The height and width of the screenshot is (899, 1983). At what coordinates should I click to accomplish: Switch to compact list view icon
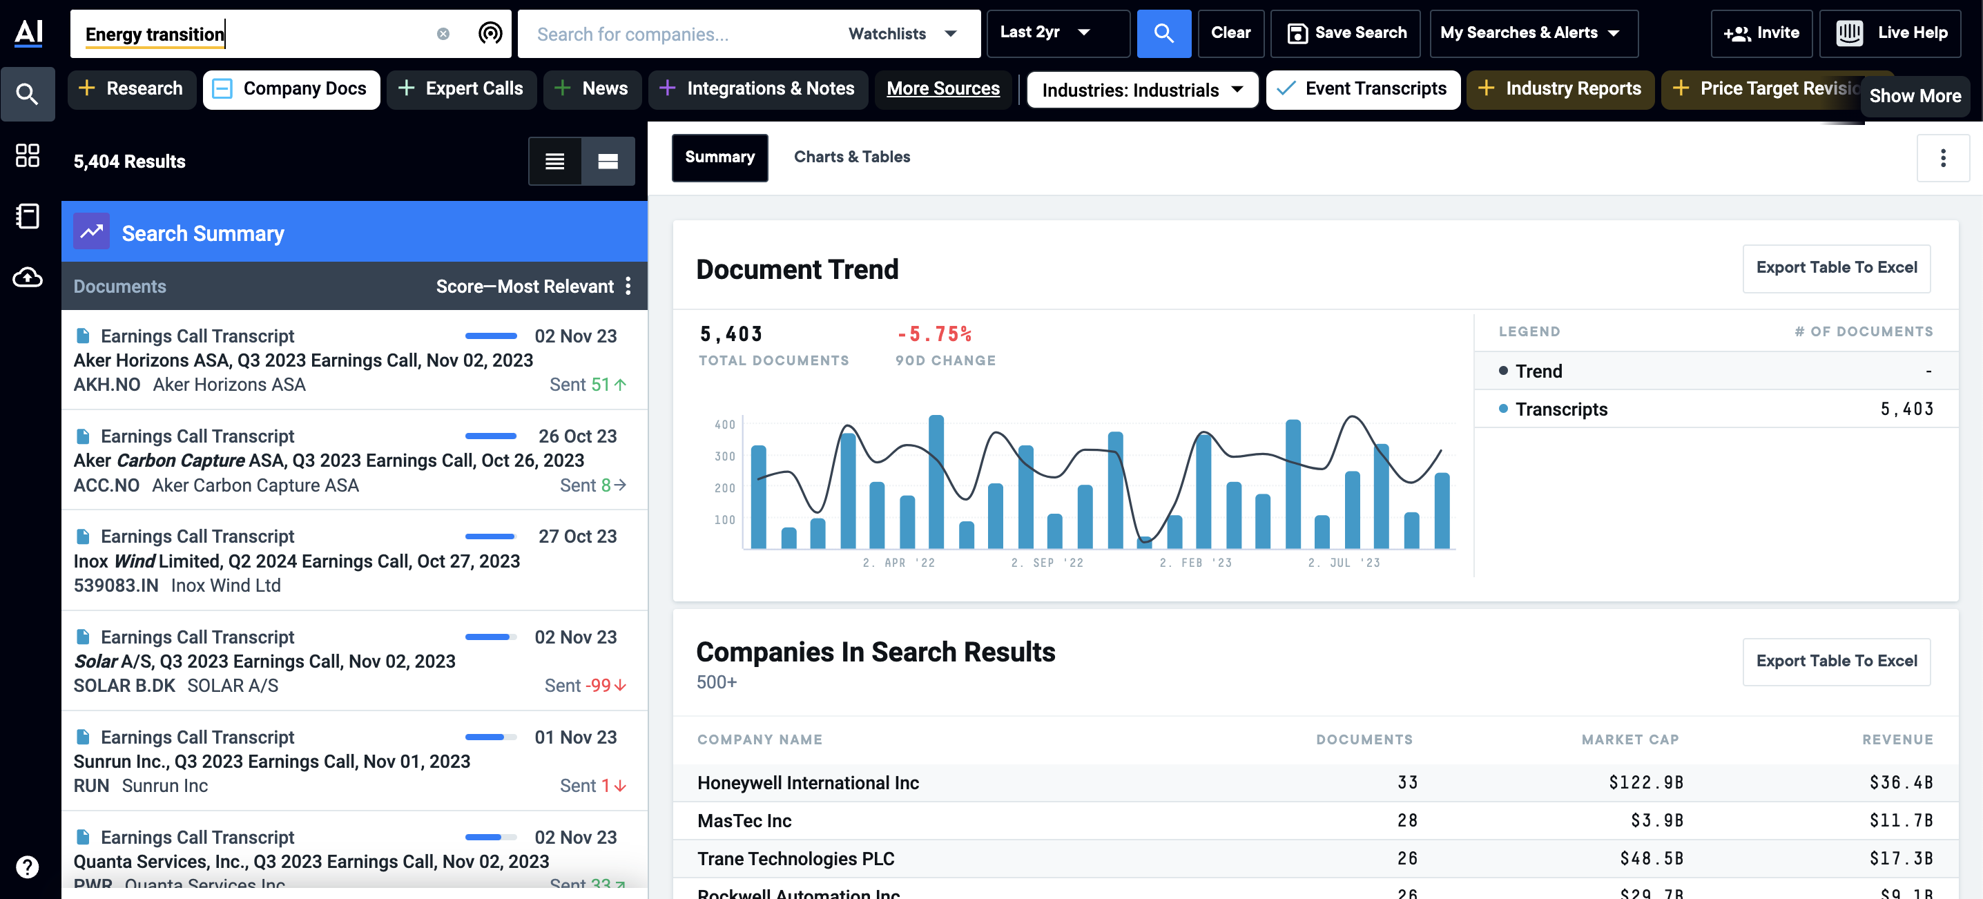point(555,161)
